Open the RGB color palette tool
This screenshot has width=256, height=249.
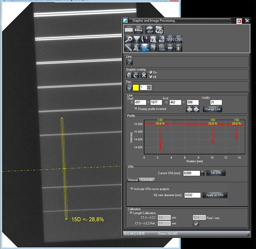coord(145,39)
